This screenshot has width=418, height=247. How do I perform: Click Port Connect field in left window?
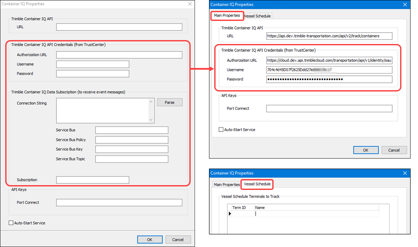(119, 203)
